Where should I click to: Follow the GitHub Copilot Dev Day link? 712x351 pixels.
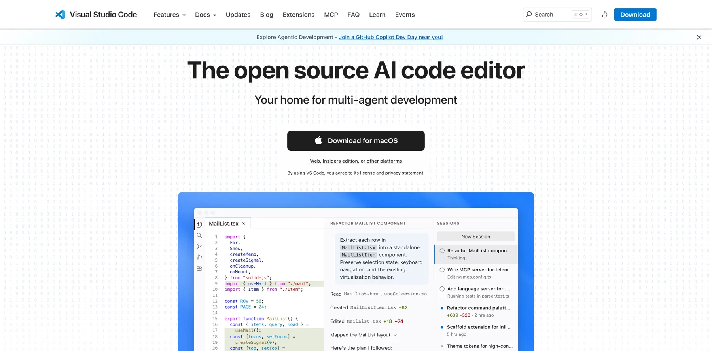391,37
